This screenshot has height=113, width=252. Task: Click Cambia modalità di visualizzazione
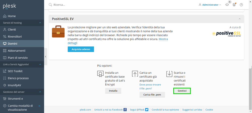(x=20, y=108)
